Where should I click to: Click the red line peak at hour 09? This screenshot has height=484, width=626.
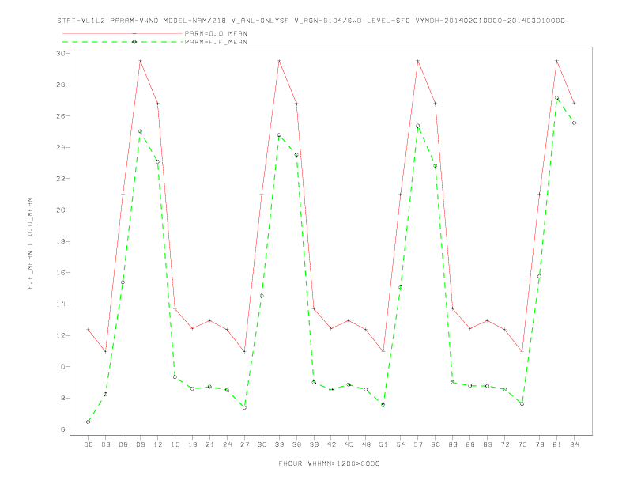(140, 61)
